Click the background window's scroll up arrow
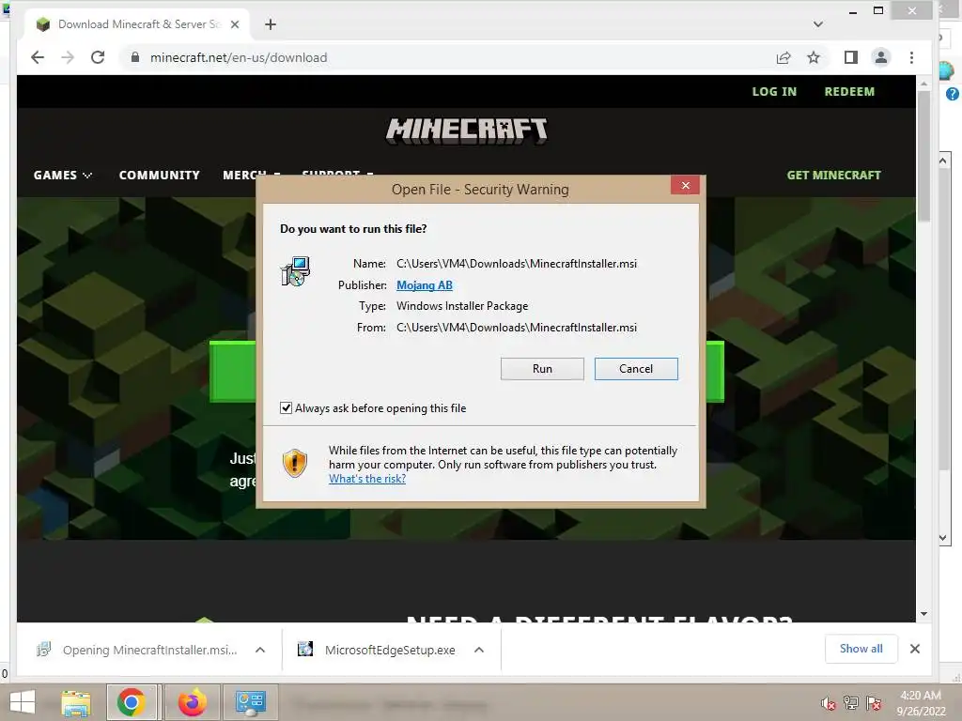The height and width of the screenshot is (721, 962). coord(943,161)
